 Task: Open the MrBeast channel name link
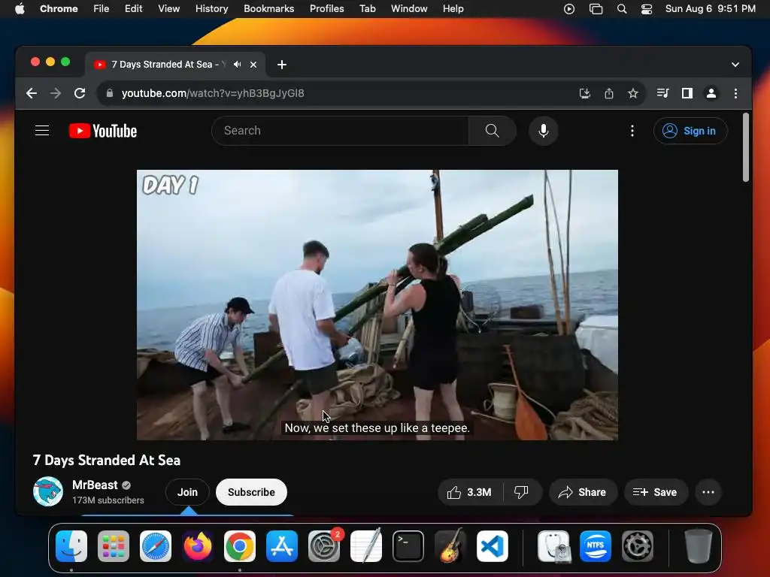tap(95, 485)
